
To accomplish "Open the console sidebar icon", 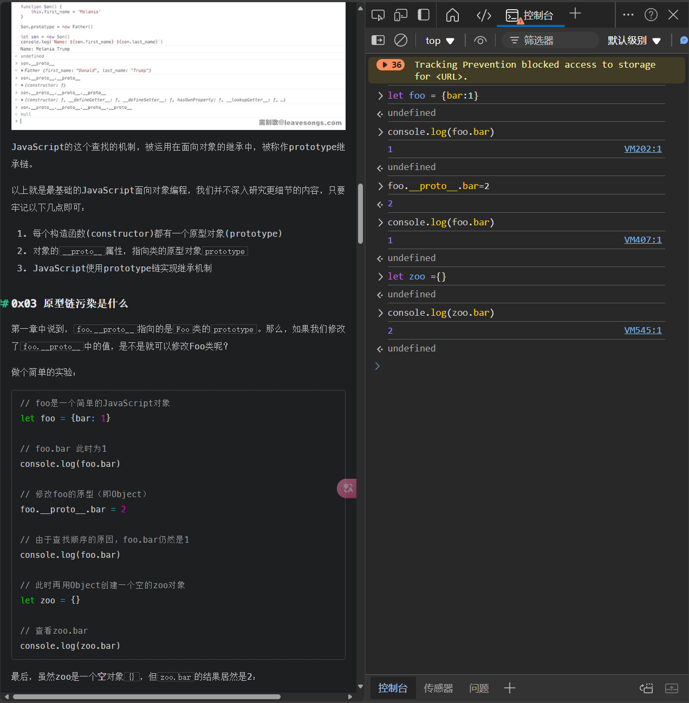I will coord(378,40).
